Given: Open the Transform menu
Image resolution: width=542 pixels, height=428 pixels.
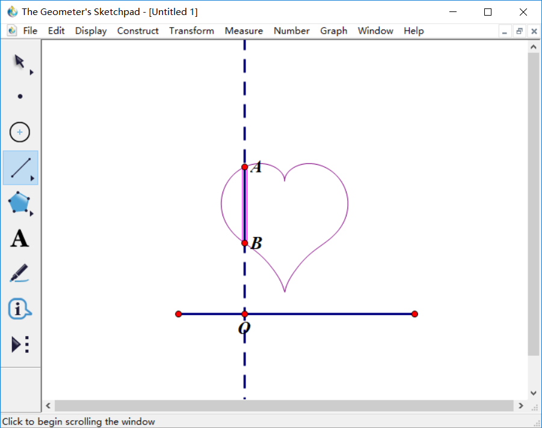Looking at the screenshot, I should tap(191, 31).
